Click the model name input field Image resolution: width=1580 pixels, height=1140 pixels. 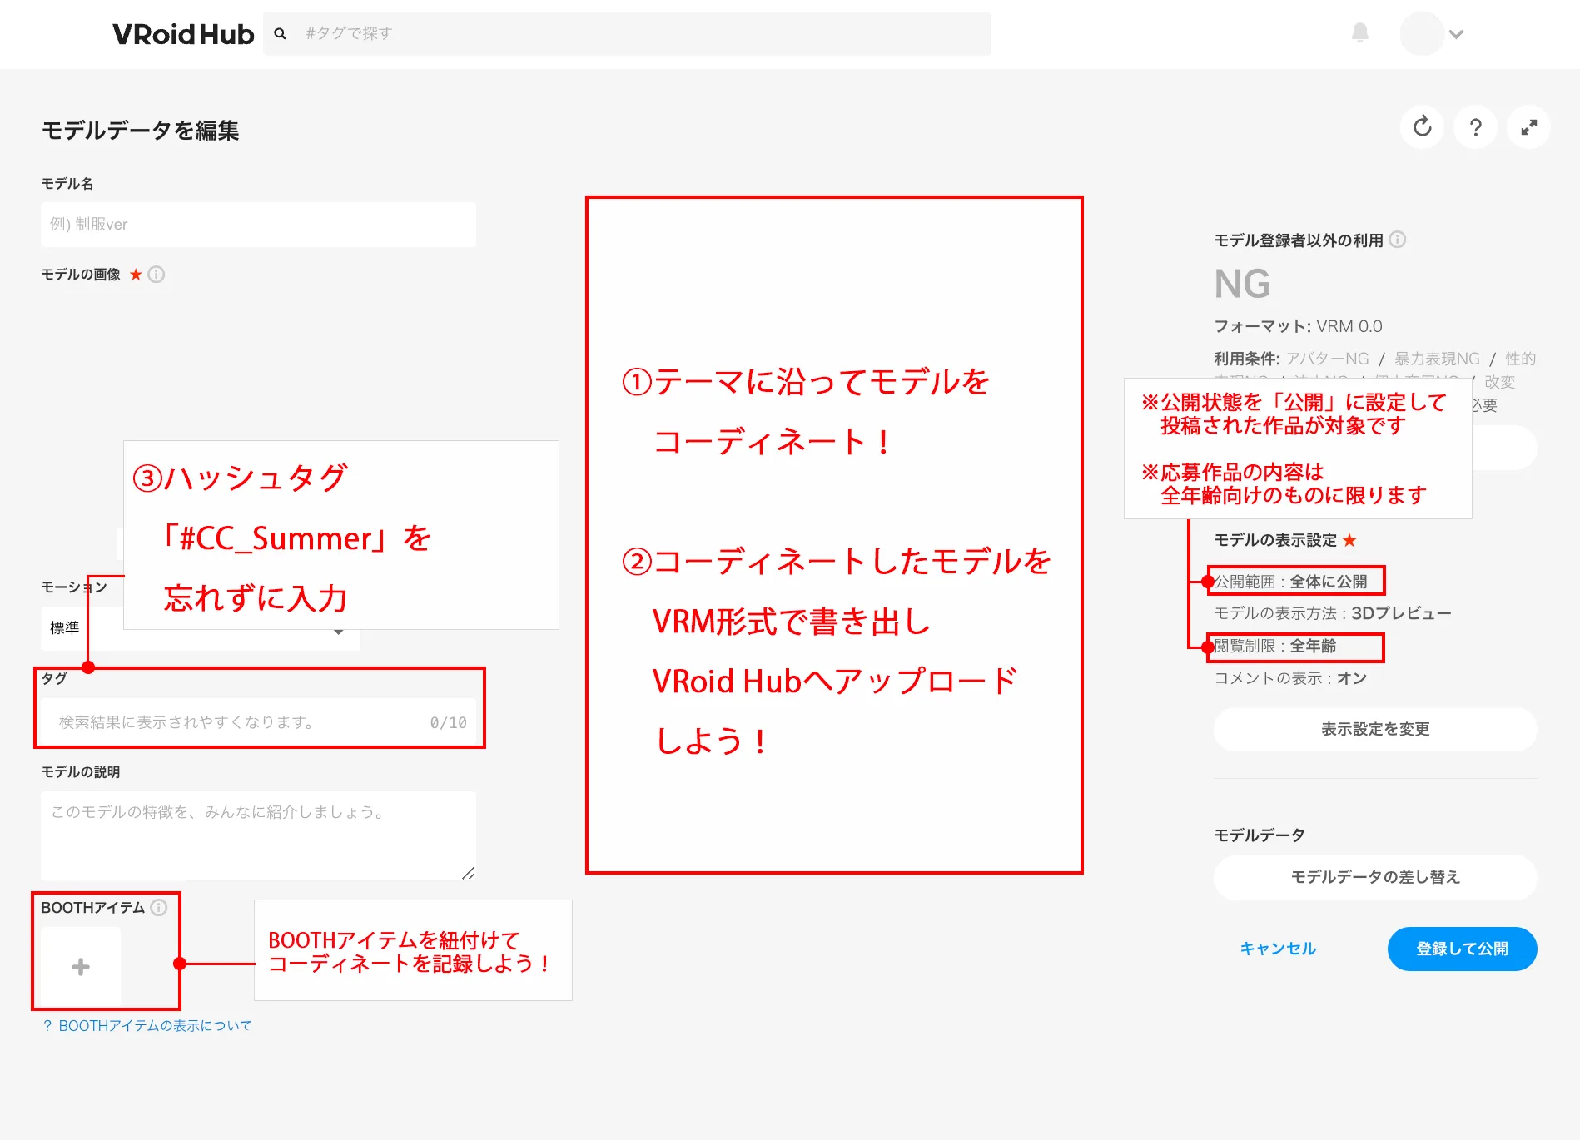[258, 225]
